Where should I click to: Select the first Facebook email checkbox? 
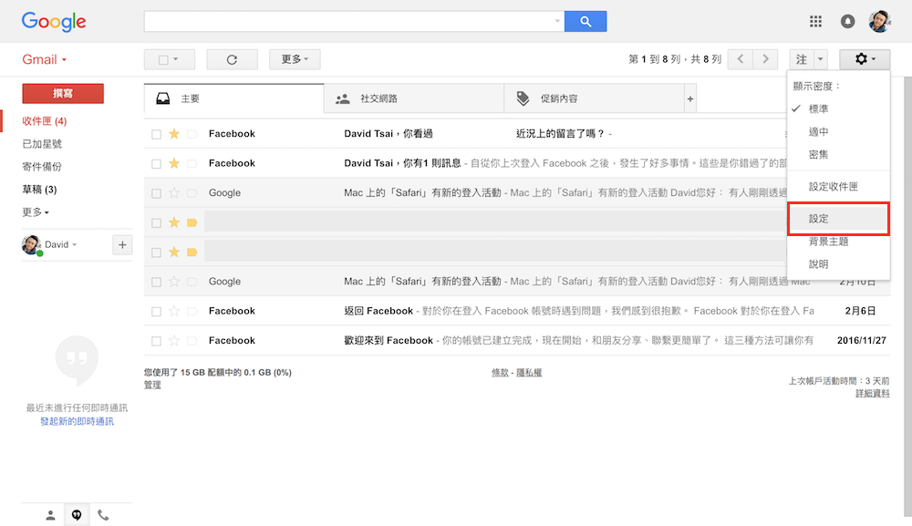(156, 134)
